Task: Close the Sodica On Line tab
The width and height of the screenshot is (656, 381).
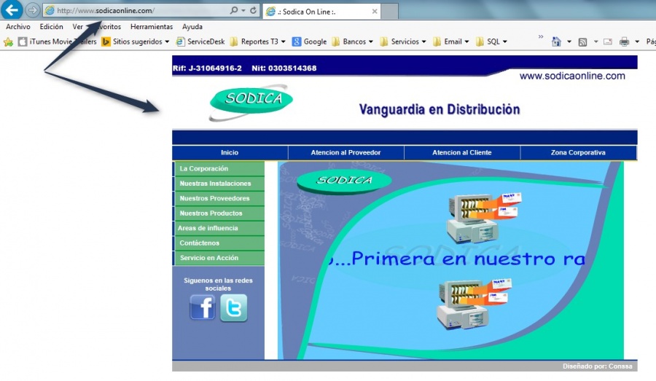Action: click(x=375, y=12)
